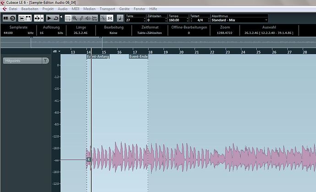Toggle the Show Audio Event icon
This screenshot has height=192, width=316.
click(37, 18)
